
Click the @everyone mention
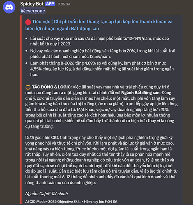click(x=33, y=11)
